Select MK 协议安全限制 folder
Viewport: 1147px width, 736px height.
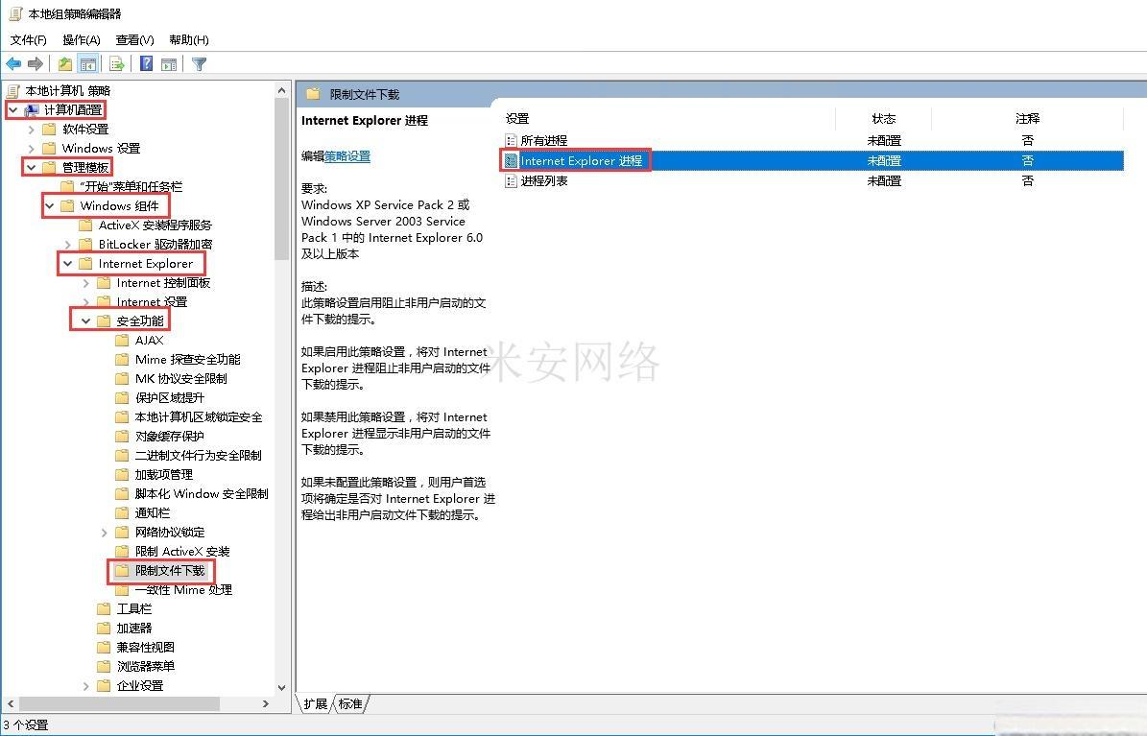[x=180, y=378]
